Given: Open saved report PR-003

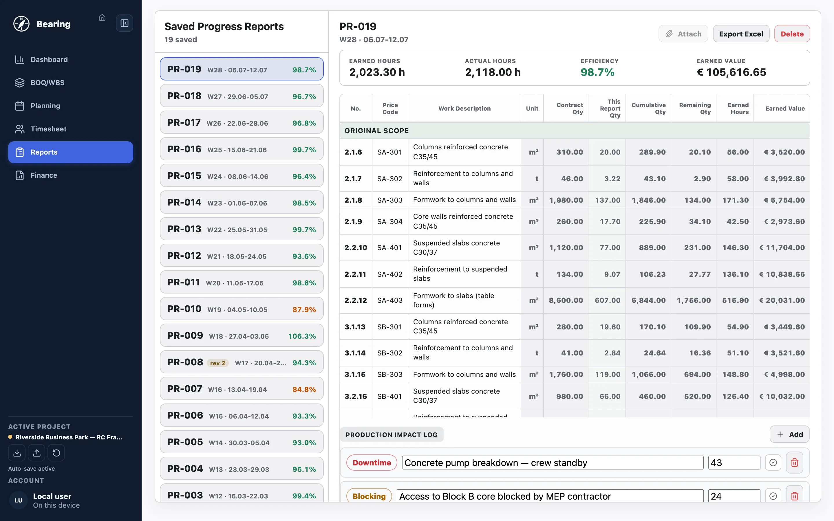Looking at the screenshot, I should click(x=242, y=493).
